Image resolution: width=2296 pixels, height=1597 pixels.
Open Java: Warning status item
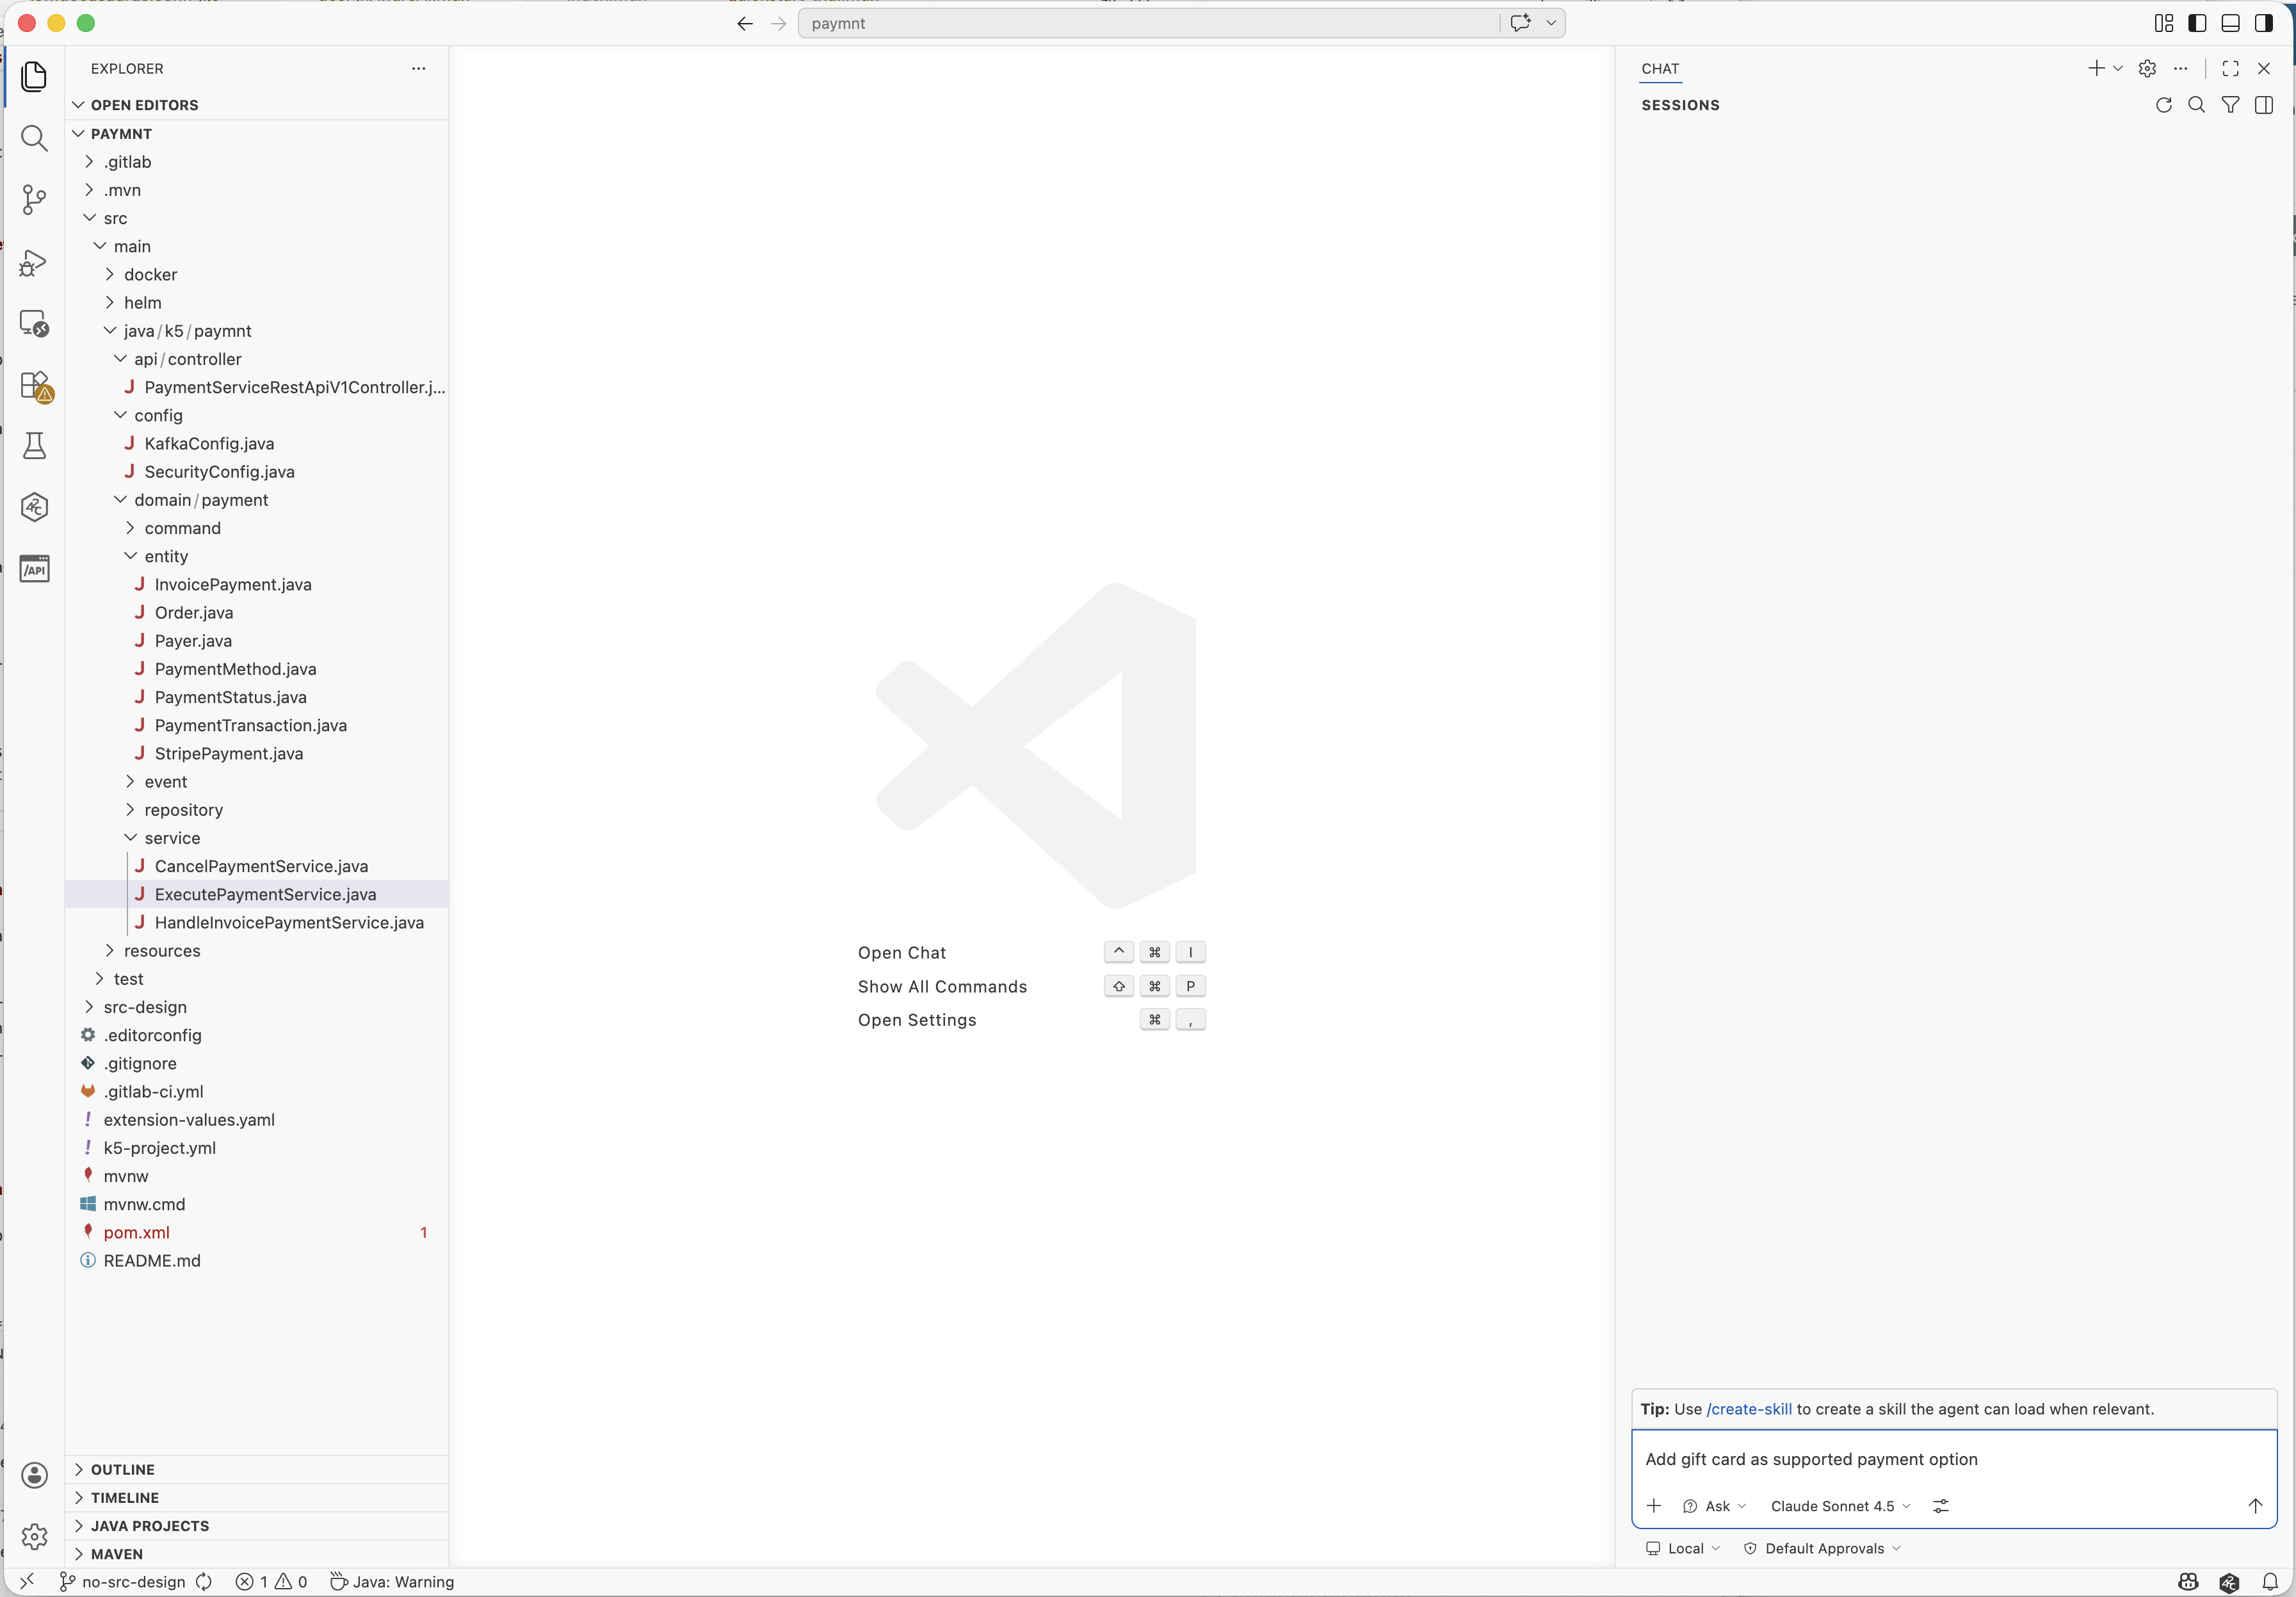(392, 1582)
